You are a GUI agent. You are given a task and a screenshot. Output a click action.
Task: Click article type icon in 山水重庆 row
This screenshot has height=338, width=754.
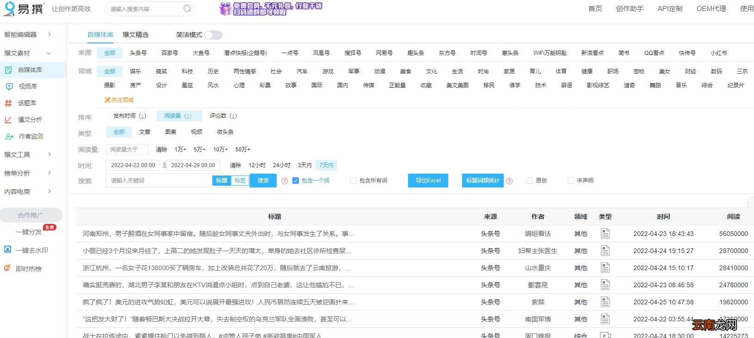tap(605, 268)
